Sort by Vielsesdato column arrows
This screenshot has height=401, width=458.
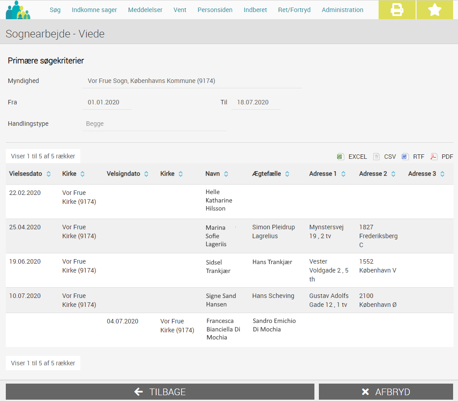tap(49, 174)
